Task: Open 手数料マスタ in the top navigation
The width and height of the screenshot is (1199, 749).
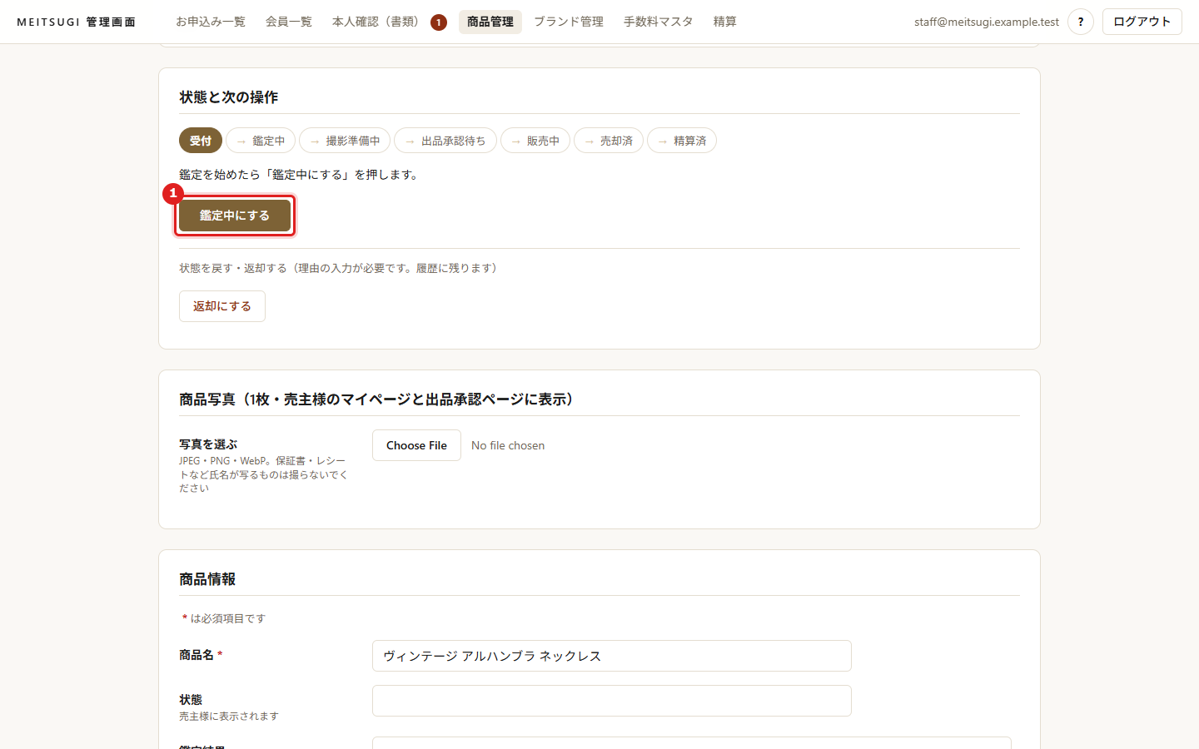Action: pyautogui.click(x=659, y=22)
